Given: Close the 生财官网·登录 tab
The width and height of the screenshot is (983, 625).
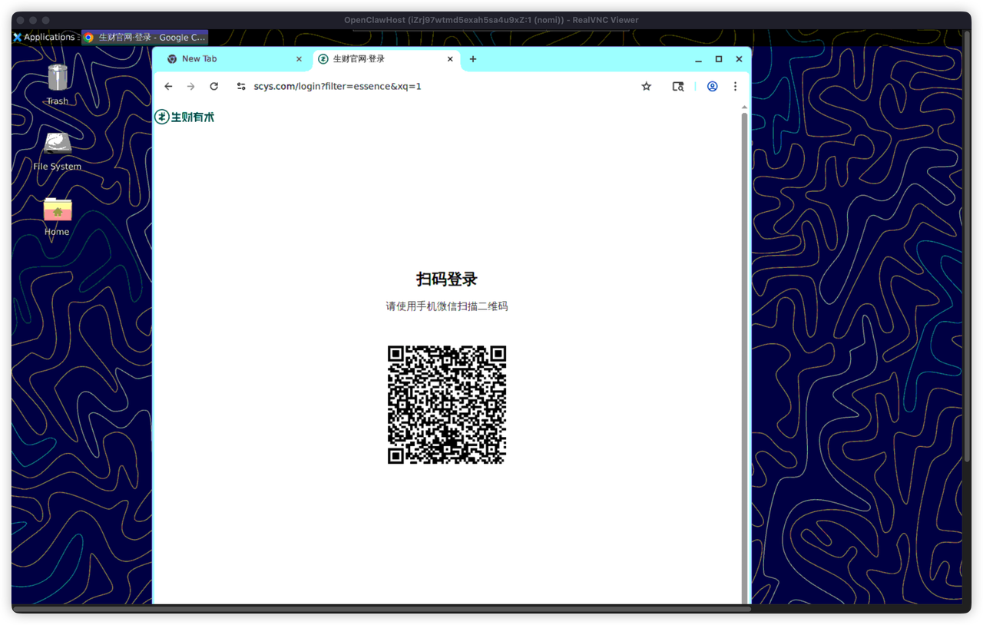Looking at the screenshot, I should tap(451, 59).
